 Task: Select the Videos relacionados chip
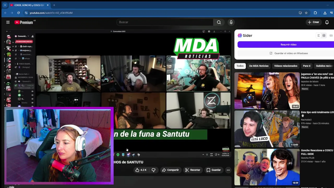tap(286, 66)
